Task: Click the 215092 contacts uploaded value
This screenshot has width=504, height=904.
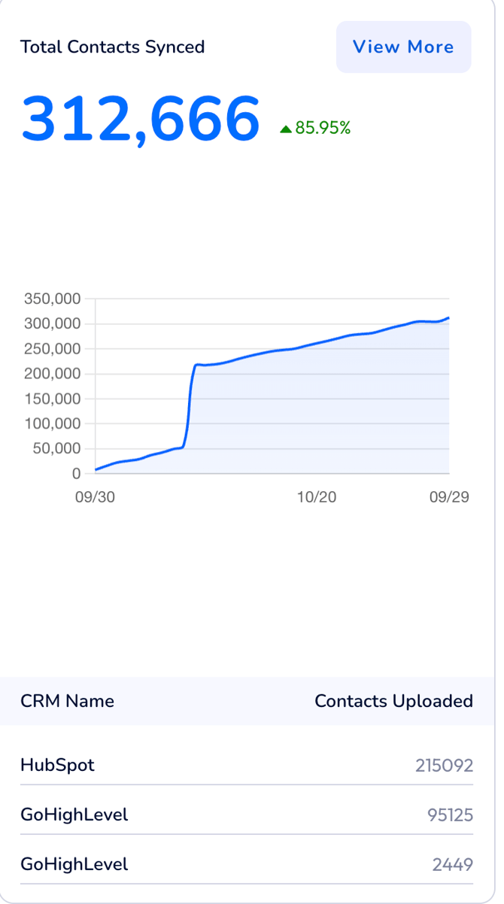Action: click(444, 766)
